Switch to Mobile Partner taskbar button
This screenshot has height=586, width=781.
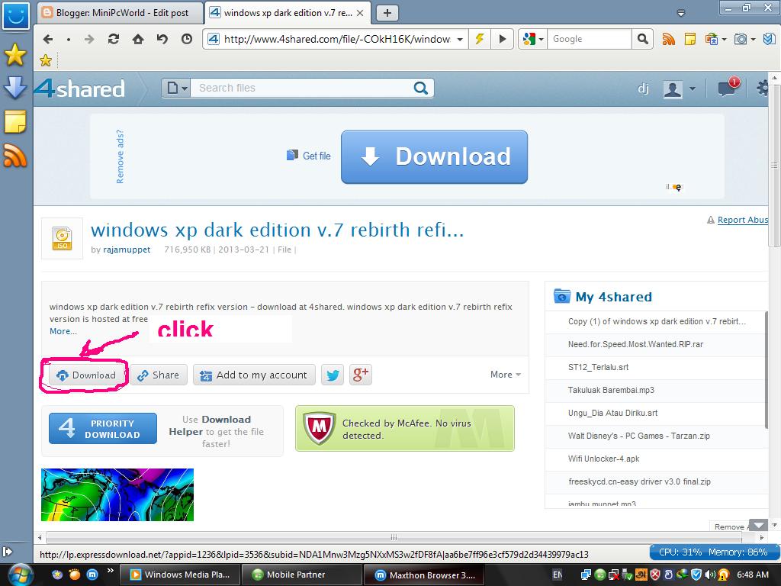[301, 575]
